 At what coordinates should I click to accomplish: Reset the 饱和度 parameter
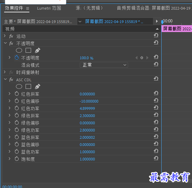(156, 158)
